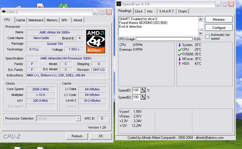Image resolution: width=242 pixels, height=149 pixels.
Task: Click the Found Maxtor 6B200M0 log line
Action: click(x=143, y=23)
